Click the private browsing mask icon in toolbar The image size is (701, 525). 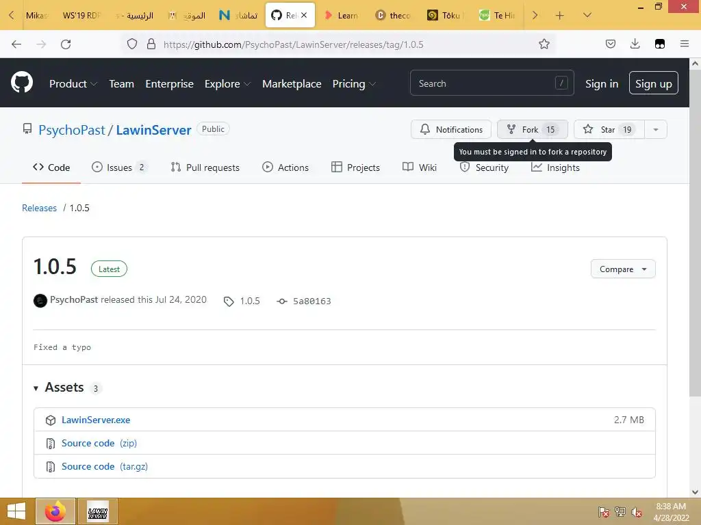click(x=659, y=44)
